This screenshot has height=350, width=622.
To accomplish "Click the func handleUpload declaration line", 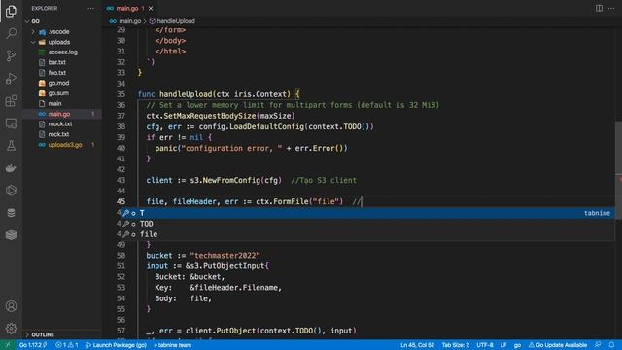I will [x=219, y=94].
